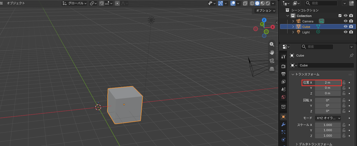Toggle X-ray view icon
Viewport: 357px width, 146px height.
(245, 3)
